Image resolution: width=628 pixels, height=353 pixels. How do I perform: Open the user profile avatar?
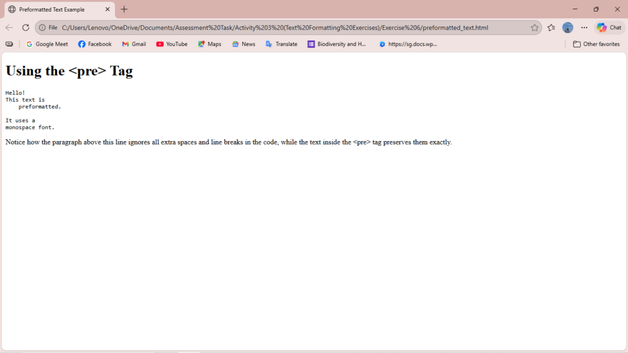click(x=567, y=28)
